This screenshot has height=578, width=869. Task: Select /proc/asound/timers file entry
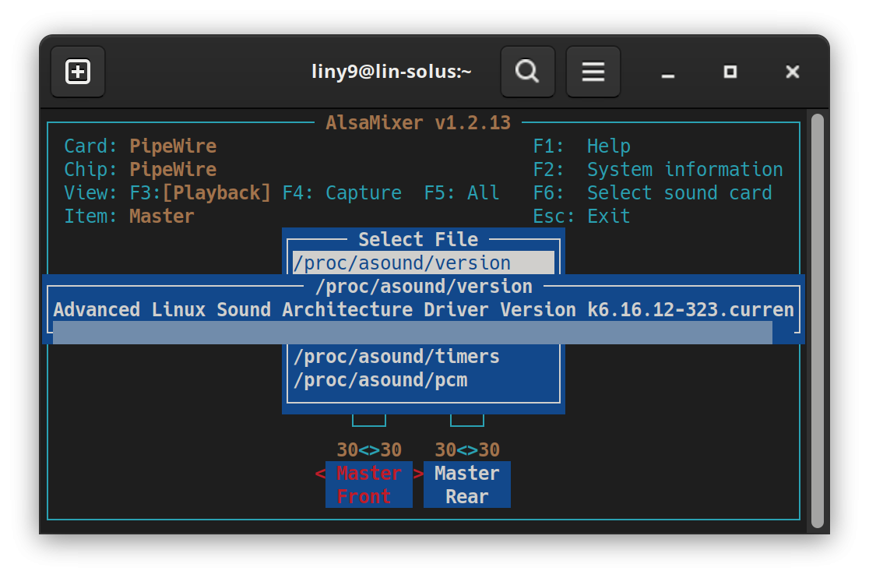point(396,357)
